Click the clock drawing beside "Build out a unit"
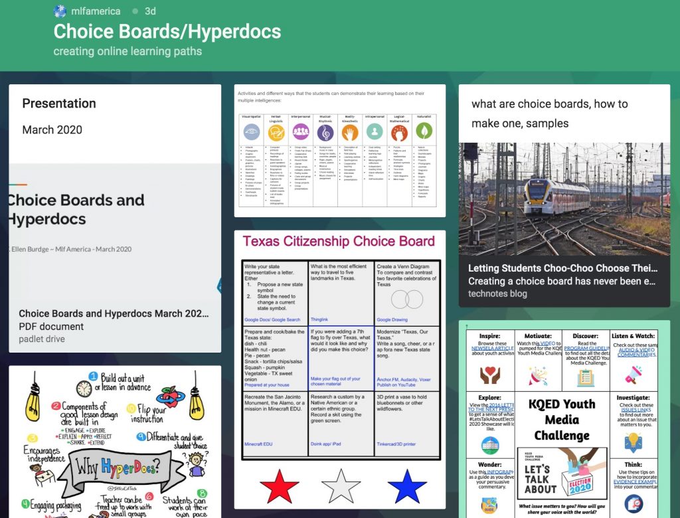This screenshot has height=518, width=680. (x=84, y=388)
